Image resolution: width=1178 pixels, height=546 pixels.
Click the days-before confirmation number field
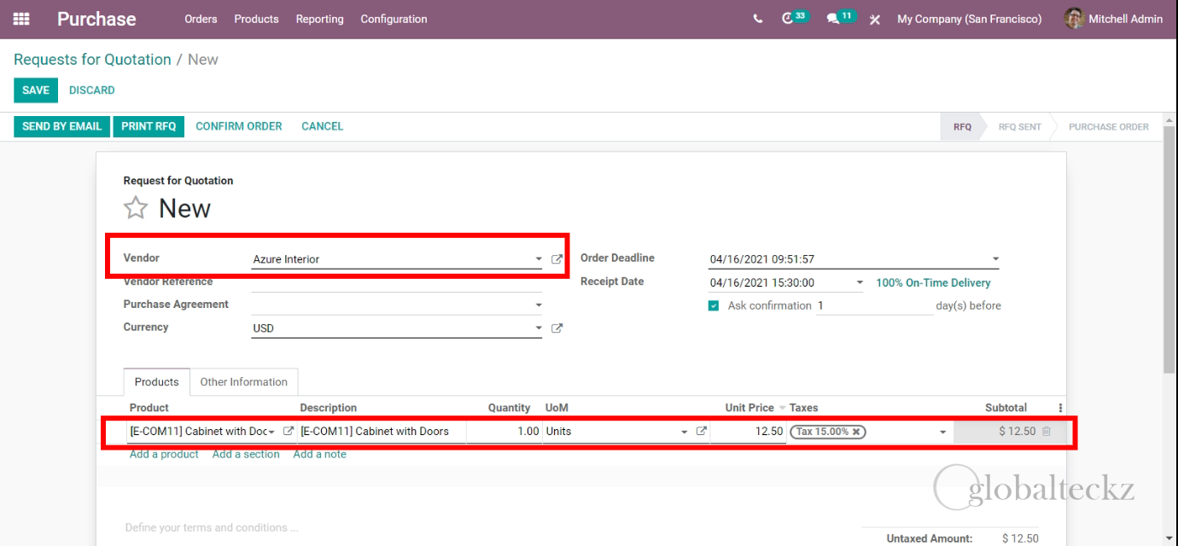coord(874,305)
